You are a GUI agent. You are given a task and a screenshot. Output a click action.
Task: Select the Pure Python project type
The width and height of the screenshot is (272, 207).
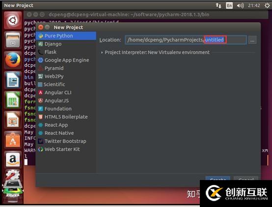[x=66, y=36]
